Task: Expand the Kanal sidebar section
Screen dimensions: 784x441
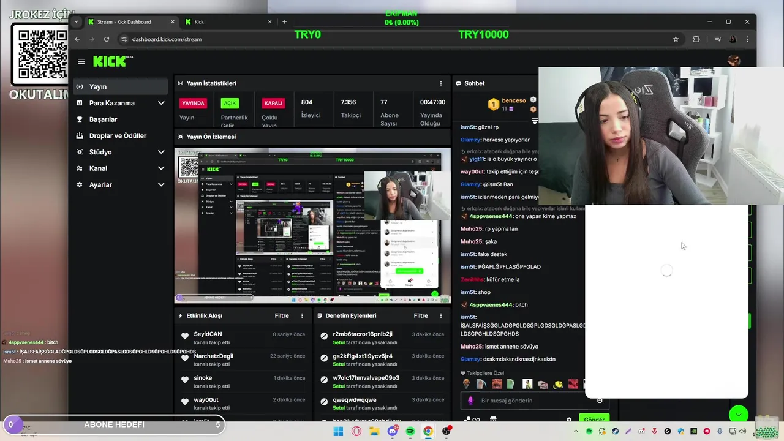Action: 161,168
